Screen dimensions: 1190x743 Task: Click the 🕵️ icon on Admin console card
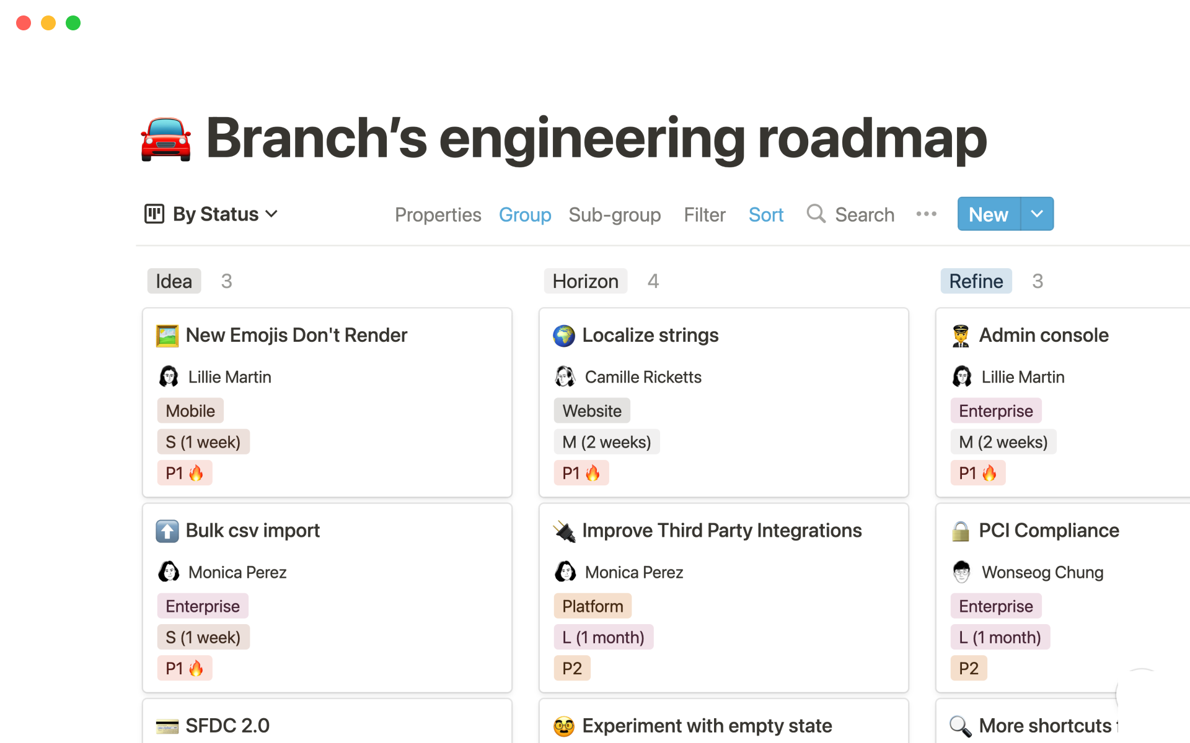pyautogui.click(x=961, y=335)
